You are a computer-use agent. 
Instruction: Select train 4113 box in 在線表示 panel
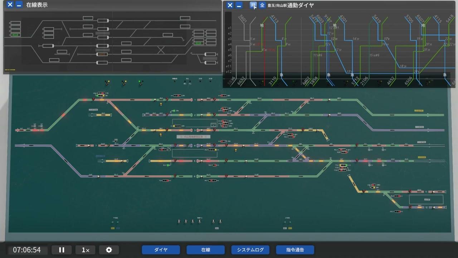click(x=15, y=35)
